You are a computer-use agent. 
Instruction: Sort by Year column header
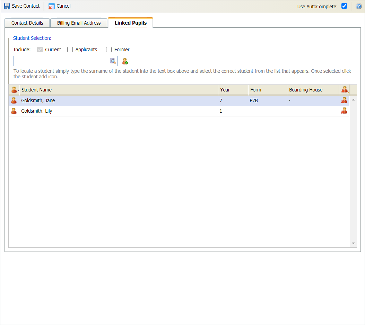(233, 90)
